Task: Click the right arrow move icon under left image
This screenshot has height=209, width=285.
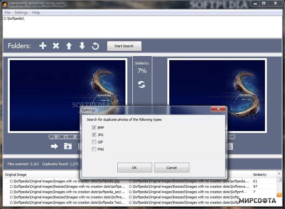Action: pos(54,146)
